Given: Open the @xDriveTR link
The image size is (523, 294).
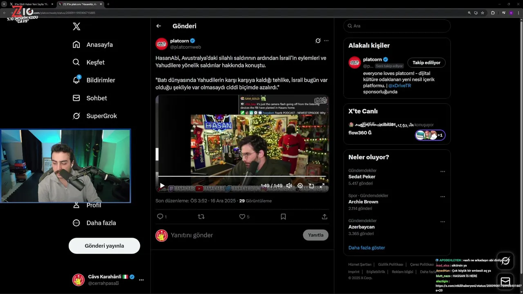Looking at the screenshot, I should (400, 86).
